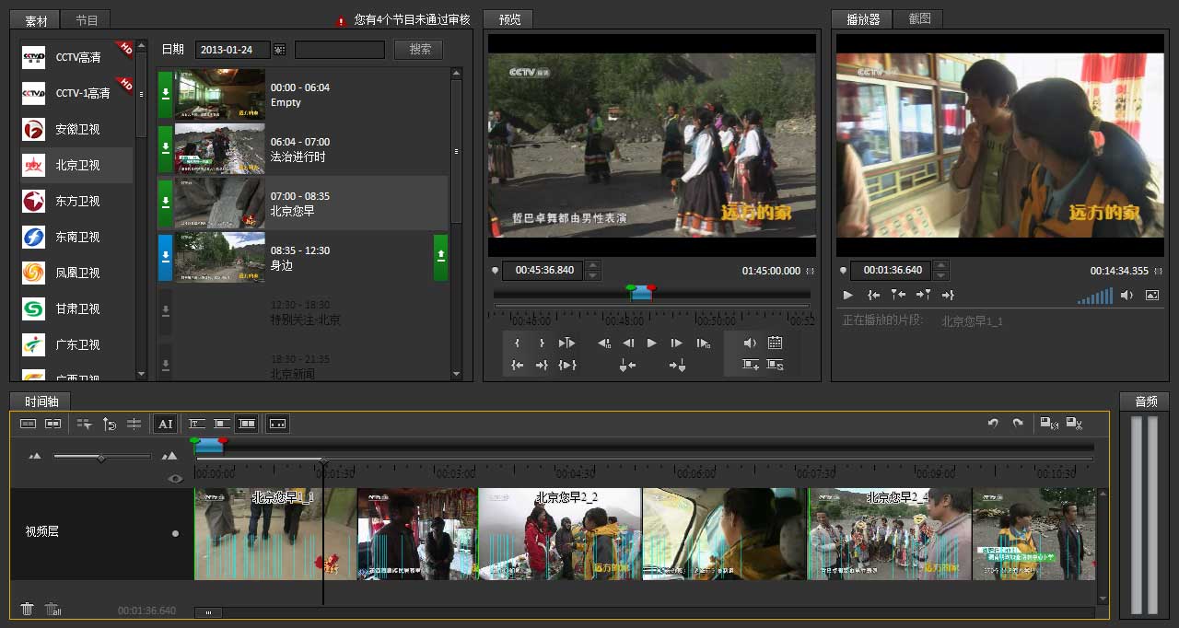1179x628 pixels.
Task: Decrement the player timecode with down arrow
Action: point(940,275)
